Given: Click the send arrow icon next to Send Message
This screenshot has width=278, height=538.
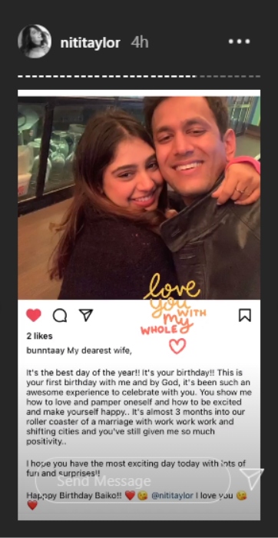Looking at the screenshot, I should pos(252,478).
